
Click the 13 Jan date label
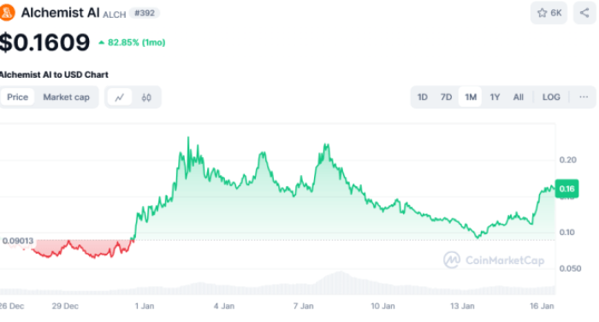coord(462,306)
